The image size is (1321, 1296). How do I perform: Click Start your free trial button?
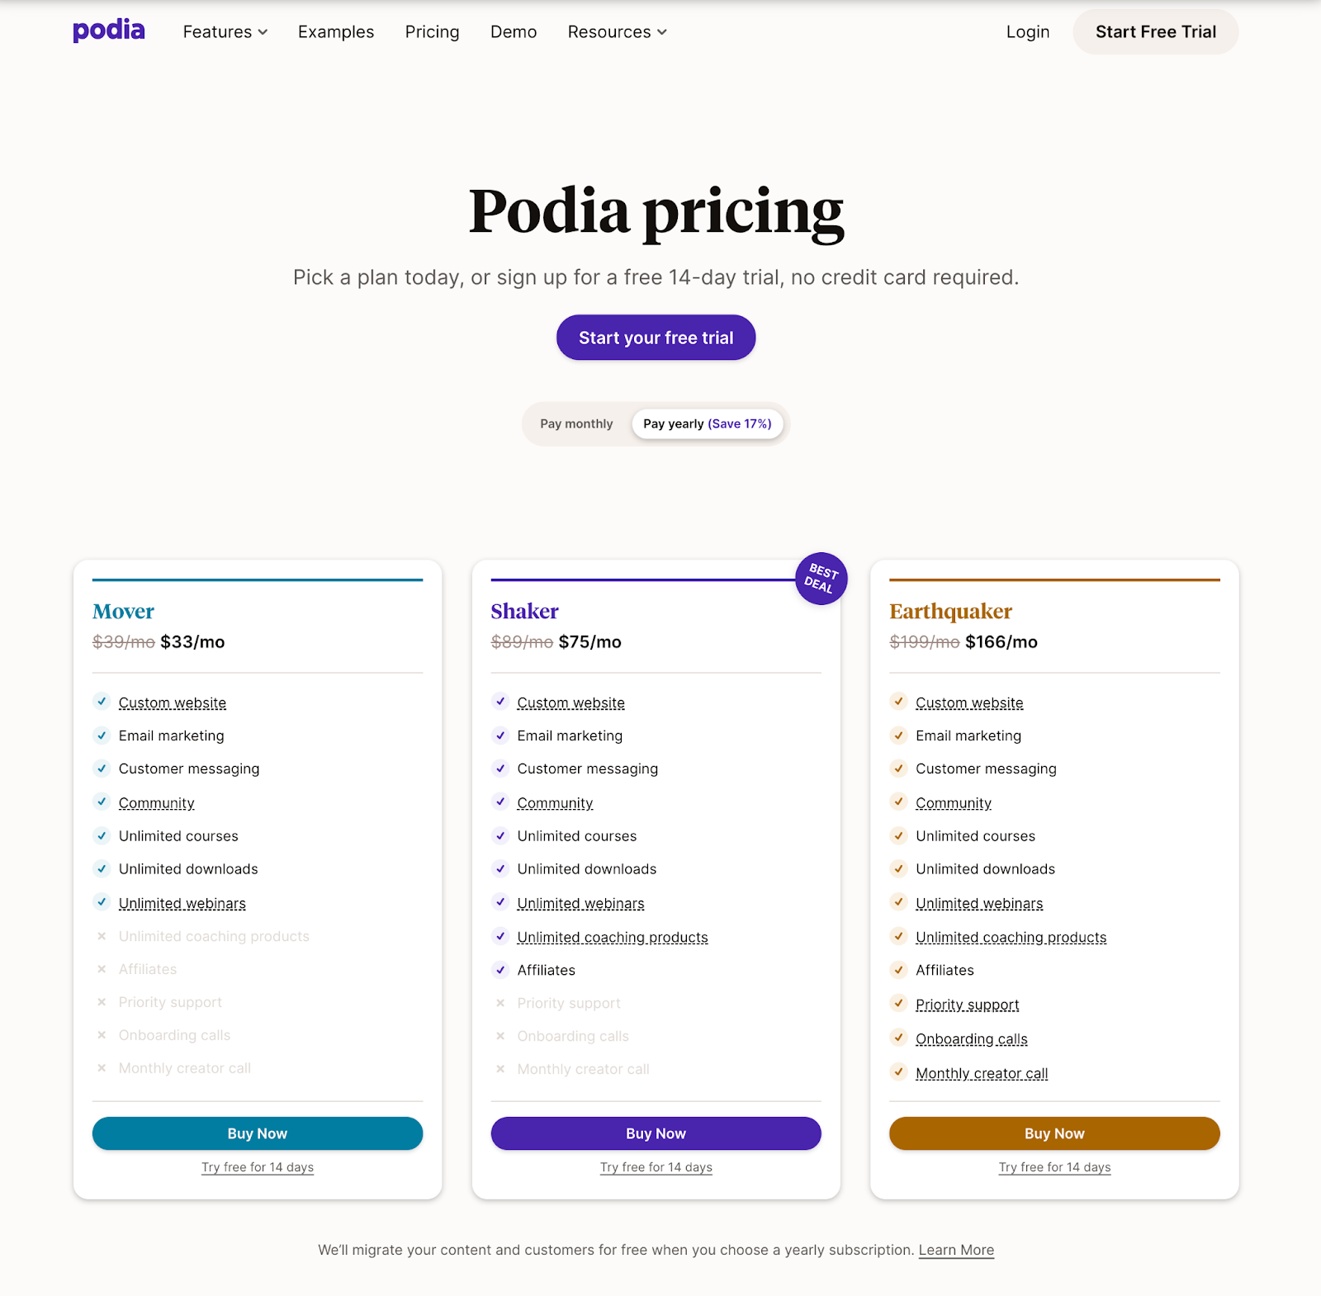[x=656, y=338]
